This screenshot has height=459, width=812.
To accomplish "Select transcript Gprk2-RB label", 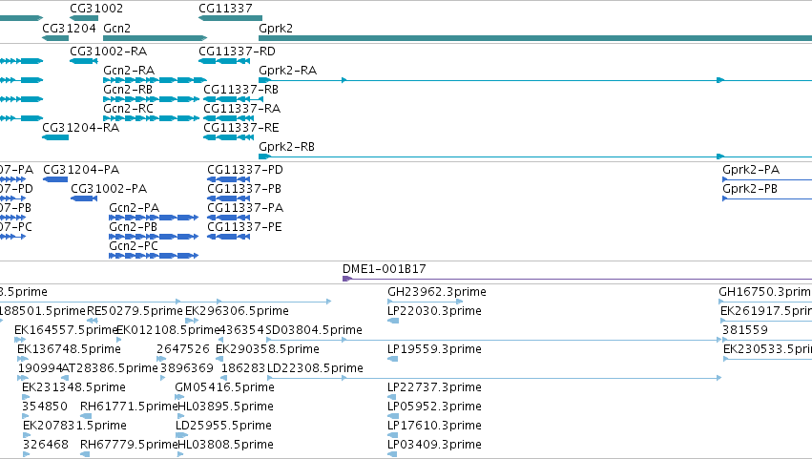I will 287,147.
